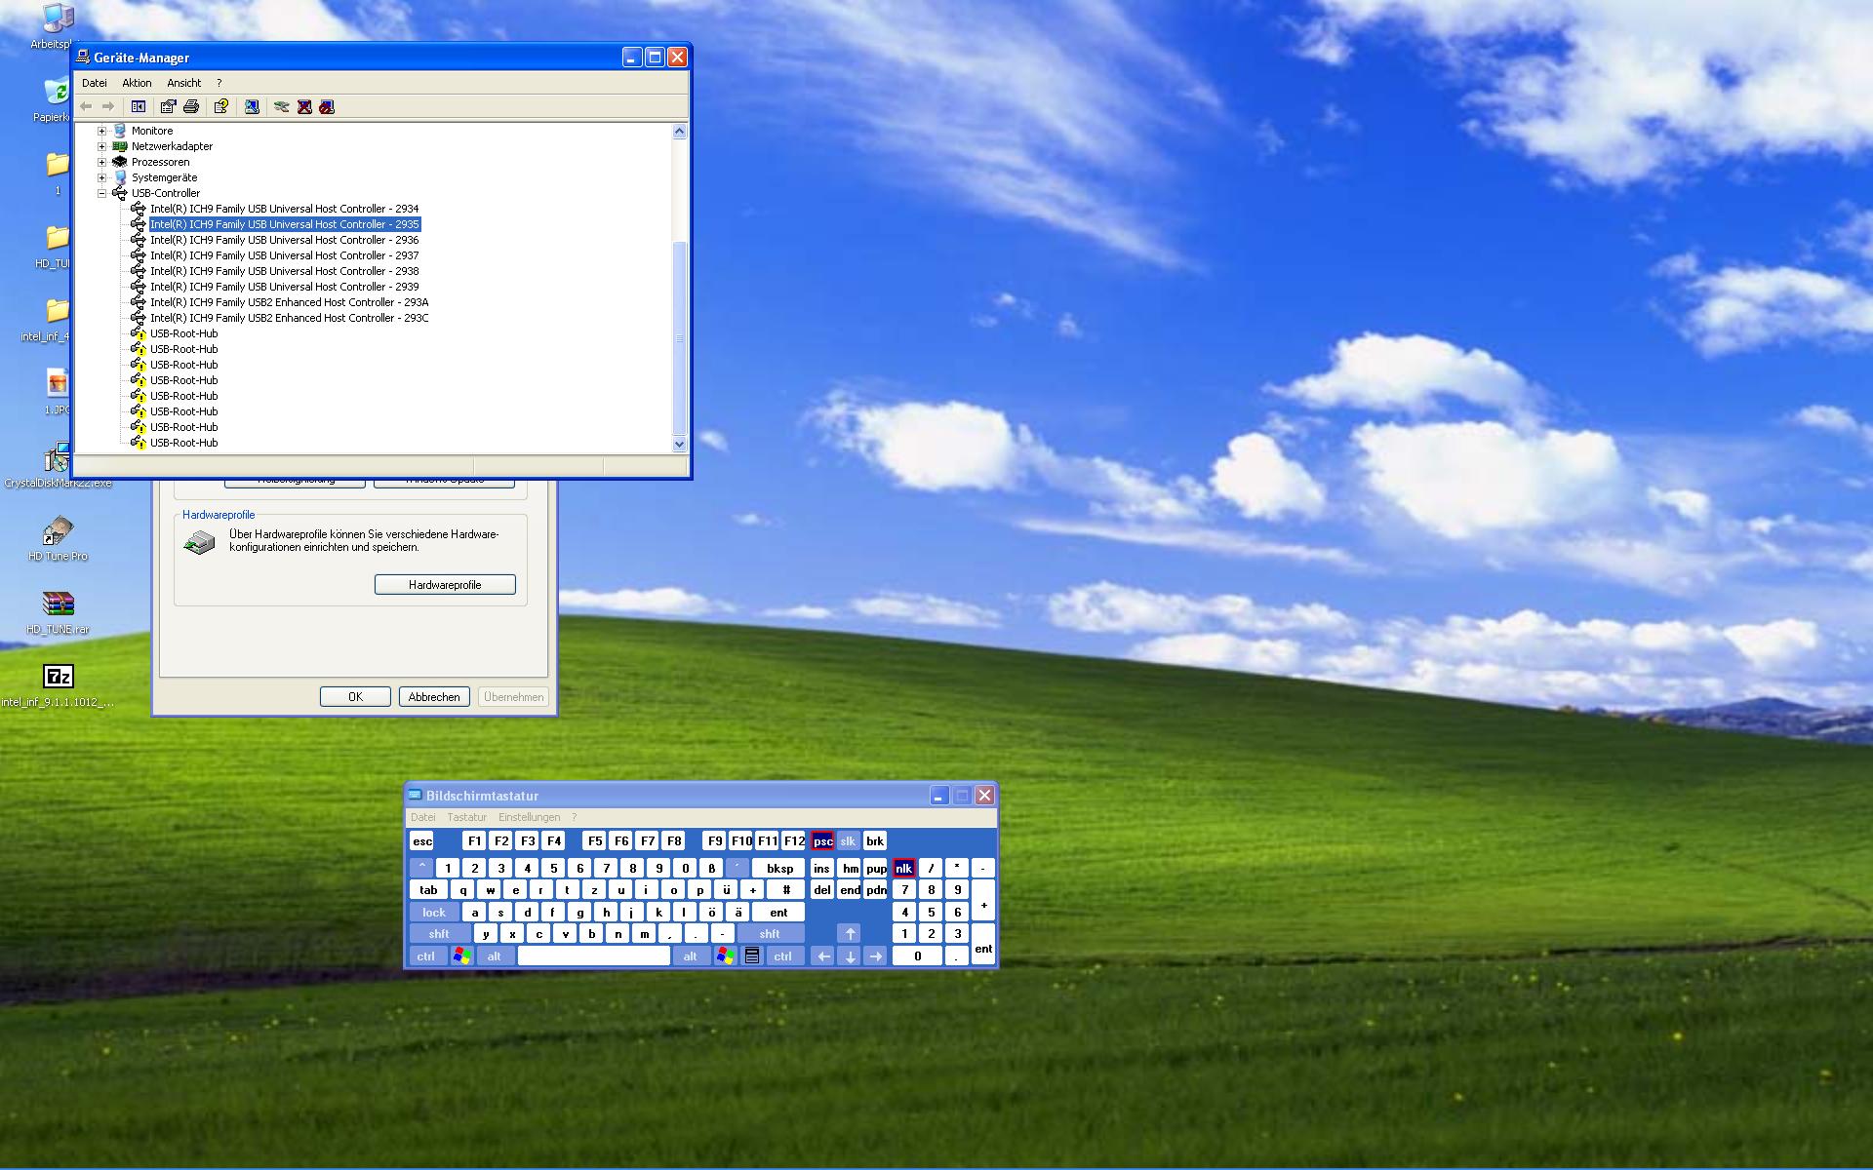Click the Disable device toolbar icon
Image resolution: width=1873 pixels, height=1170 pixels.
(x=327, y=106)
